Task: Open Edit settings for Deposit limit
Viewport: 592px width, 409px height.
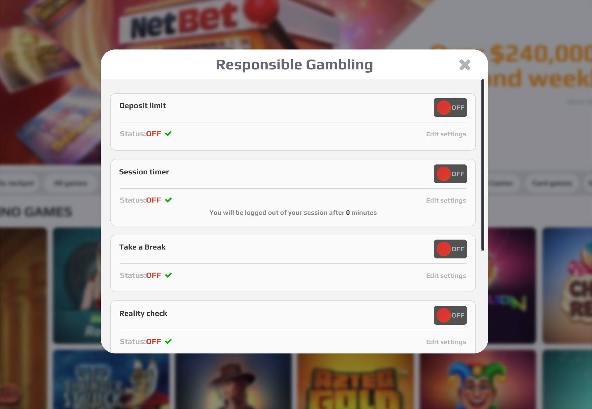Action: (446, 134)
